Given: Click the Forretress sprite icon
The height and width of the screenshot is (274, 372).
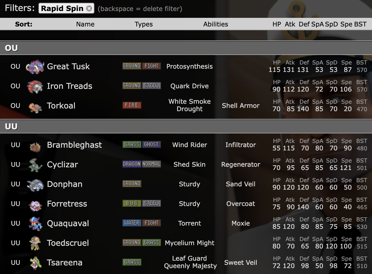Looking at the screenshot, I should [35, 205].
